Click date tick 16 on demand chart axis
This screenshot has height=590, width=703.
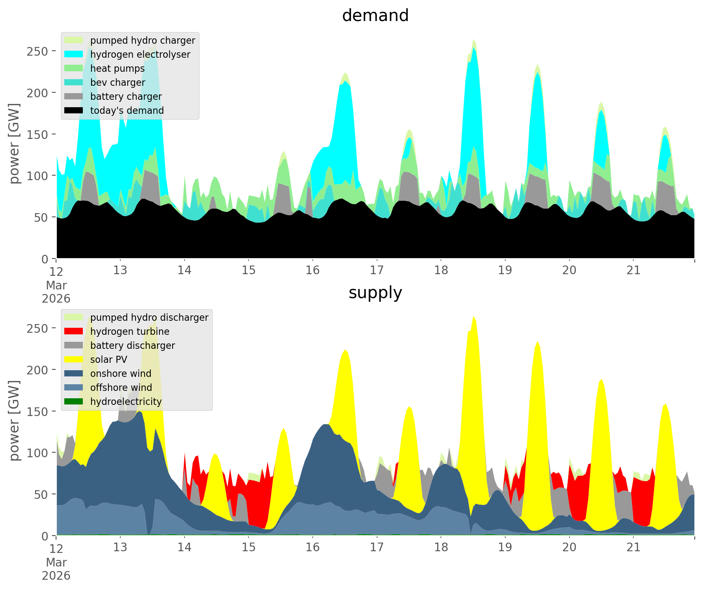click(313, 270)
